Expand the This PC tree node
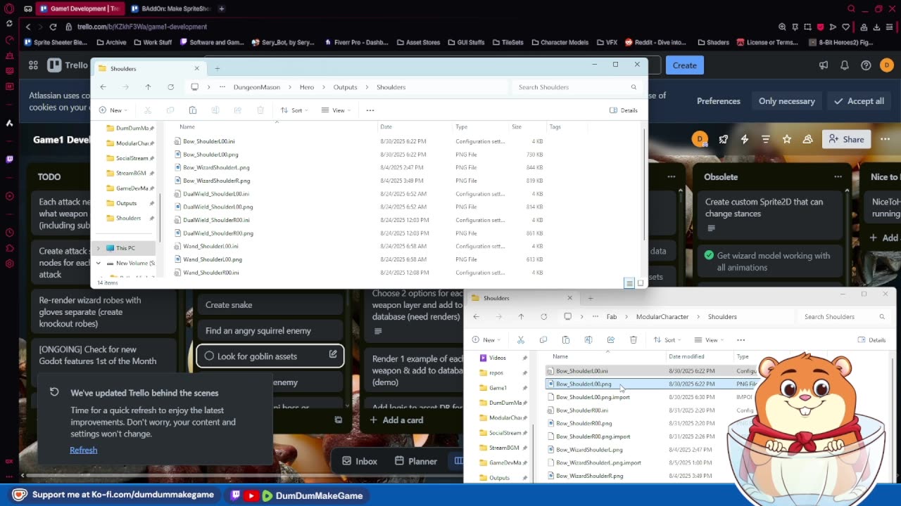Image resolution: width=901 pixels, height=506 pixels. pyautogui.click(x=99, y=248)
